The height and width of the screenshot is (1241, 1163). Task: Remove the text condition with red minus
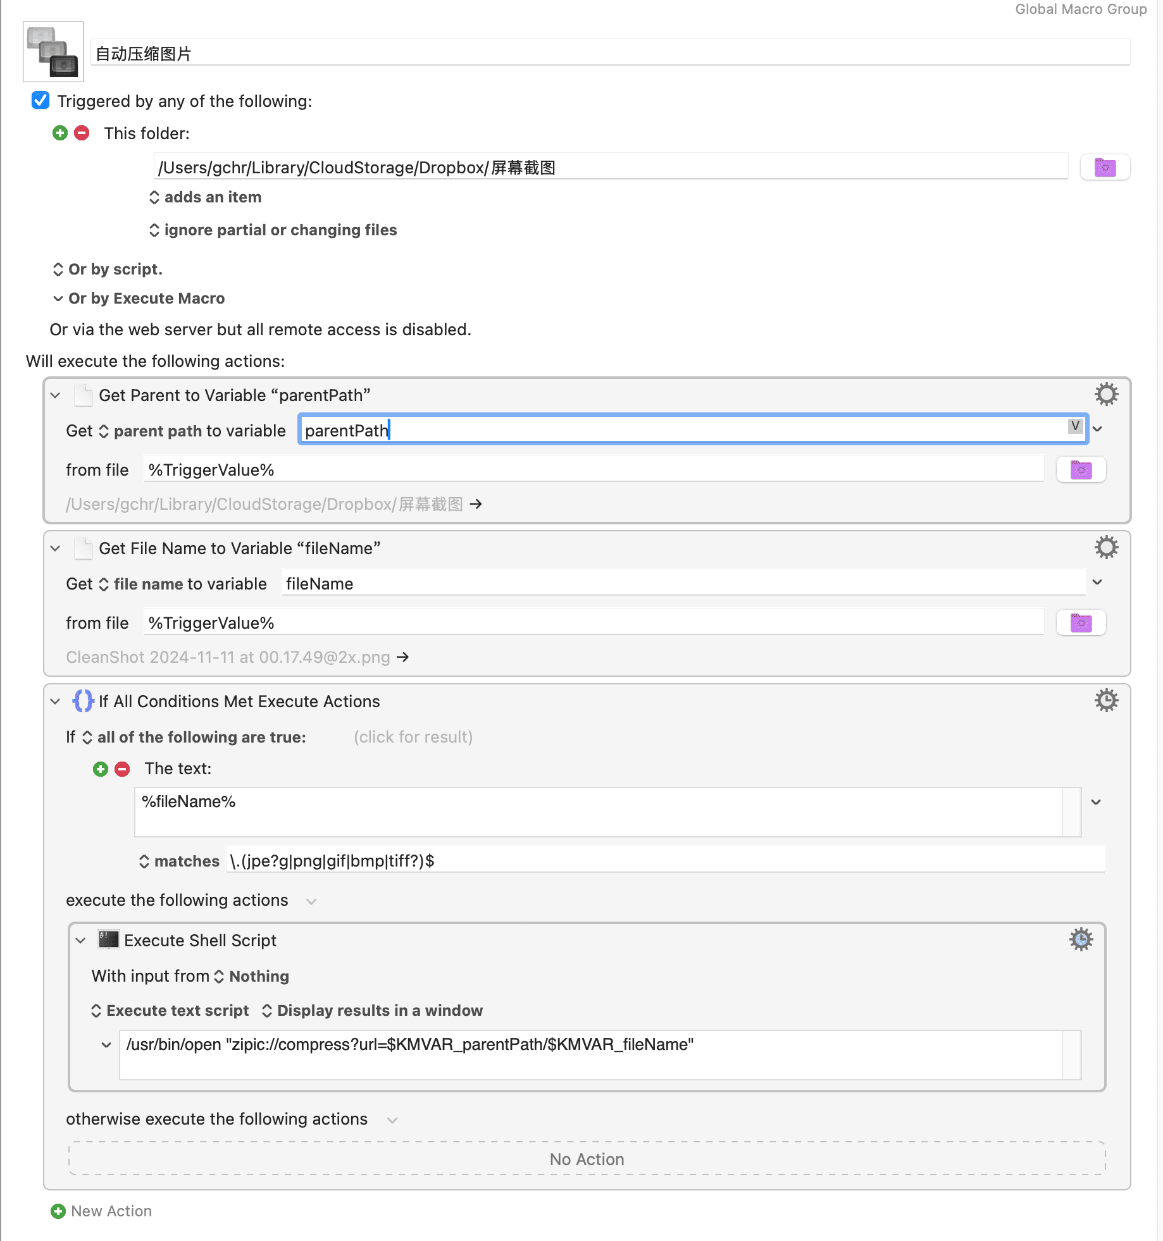pos(122,769)
